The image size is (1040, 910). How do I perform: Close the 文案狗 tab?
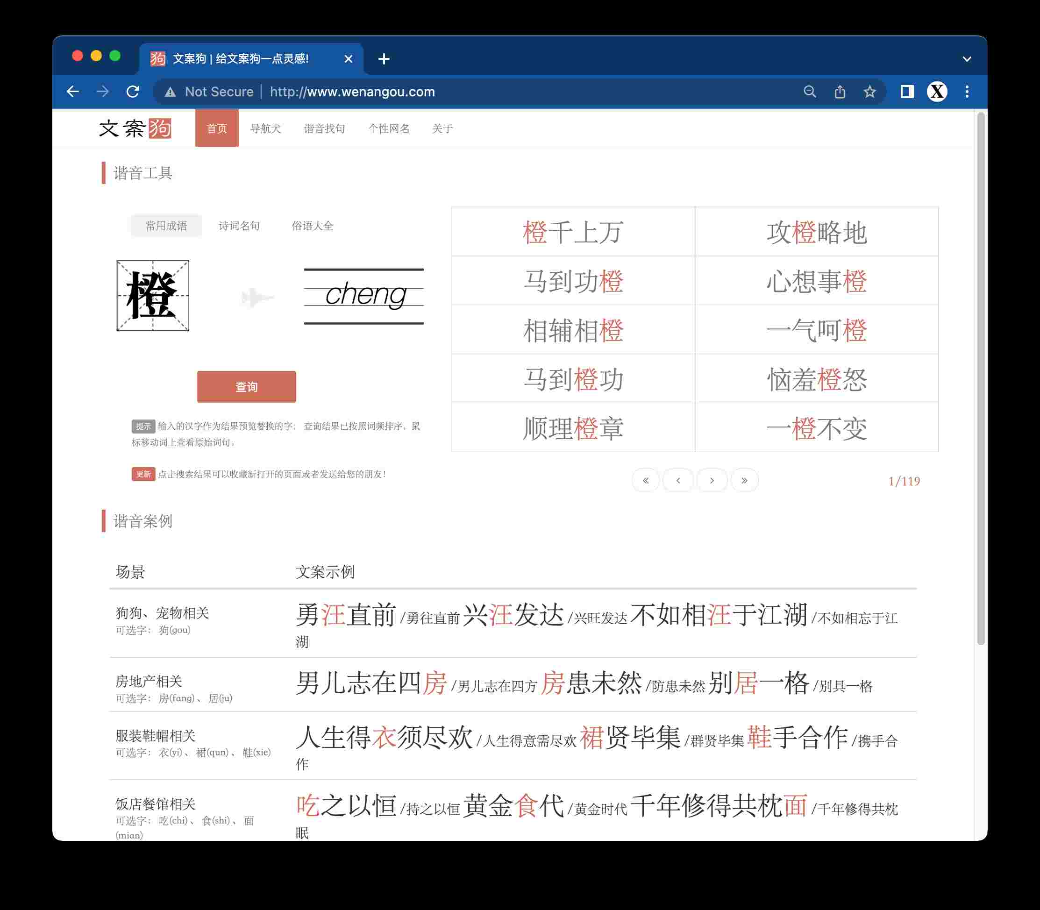click(349, 59)
